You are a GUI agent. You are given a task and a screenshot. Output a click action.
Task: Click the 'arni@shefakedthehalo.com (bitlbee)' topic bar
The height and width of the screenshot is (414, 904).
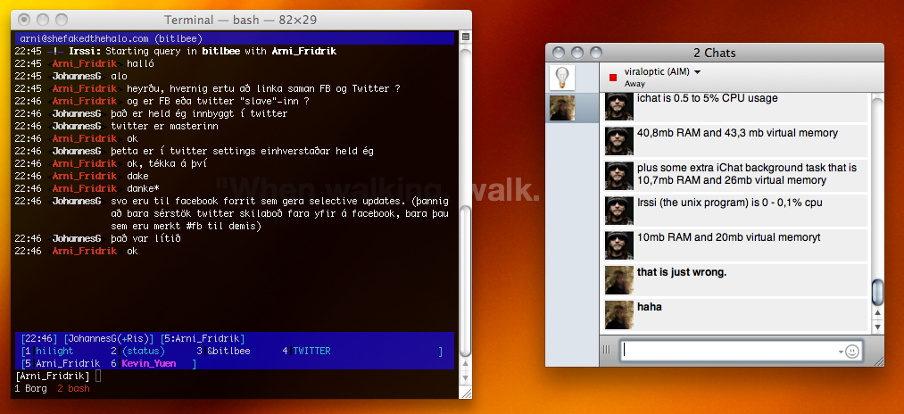pyautogui.click(x=234, y=38)
